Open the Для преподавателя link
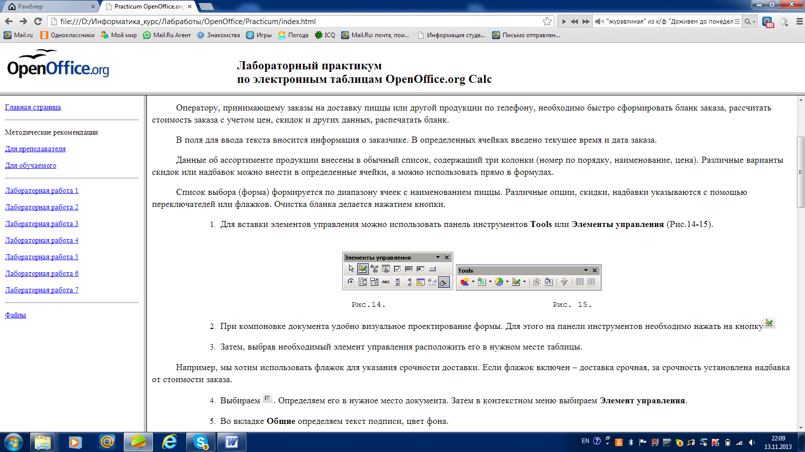Screen dimensions: 805x452 click(x=35, y=149)
